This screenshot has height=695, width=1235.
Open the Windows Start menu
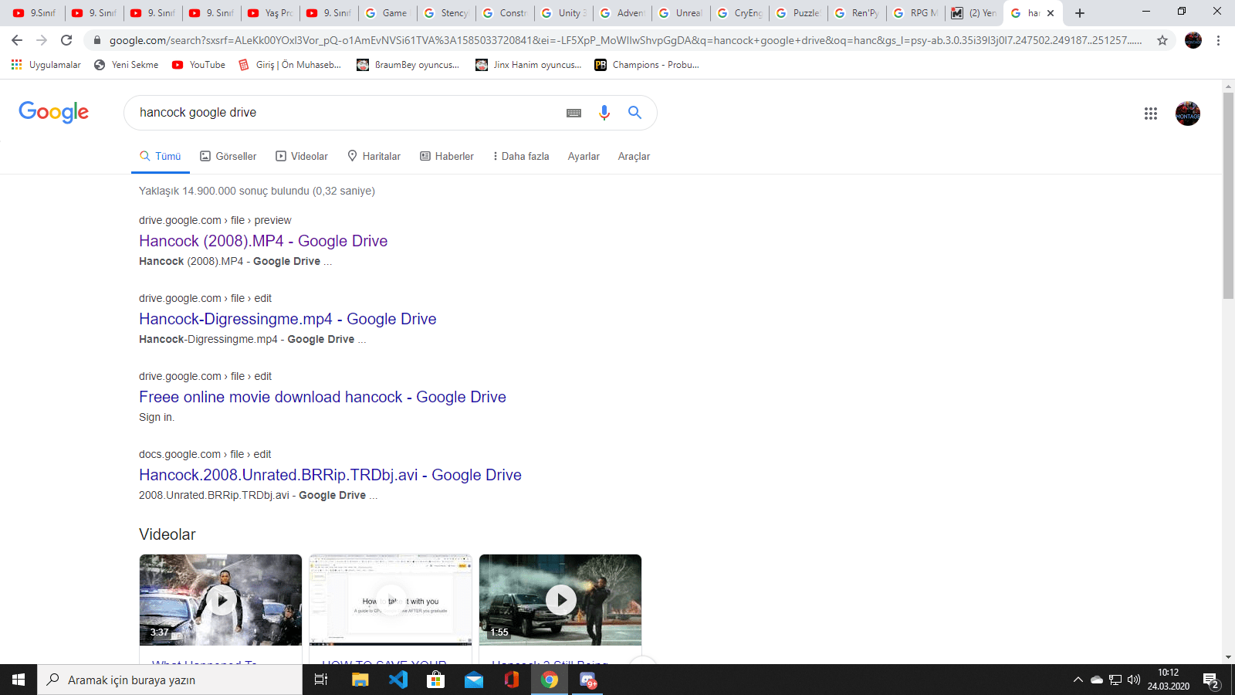click(19, 680)
